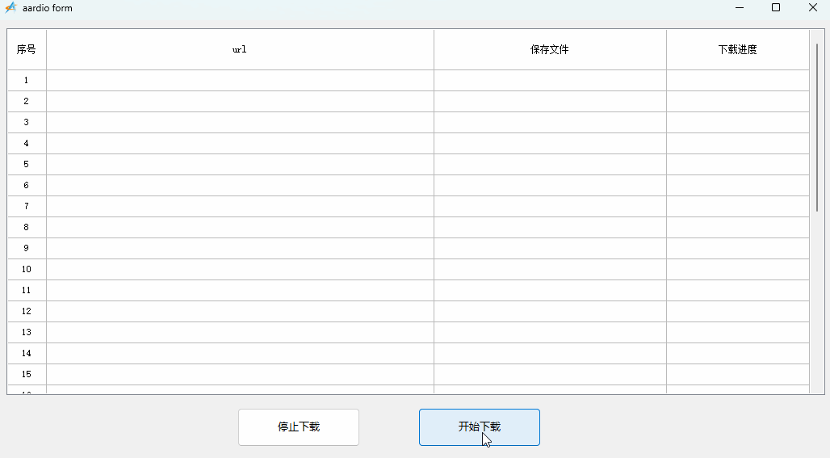Select row number 11 cell
Screen dimensions: 830x458
(x=27, y=290)
